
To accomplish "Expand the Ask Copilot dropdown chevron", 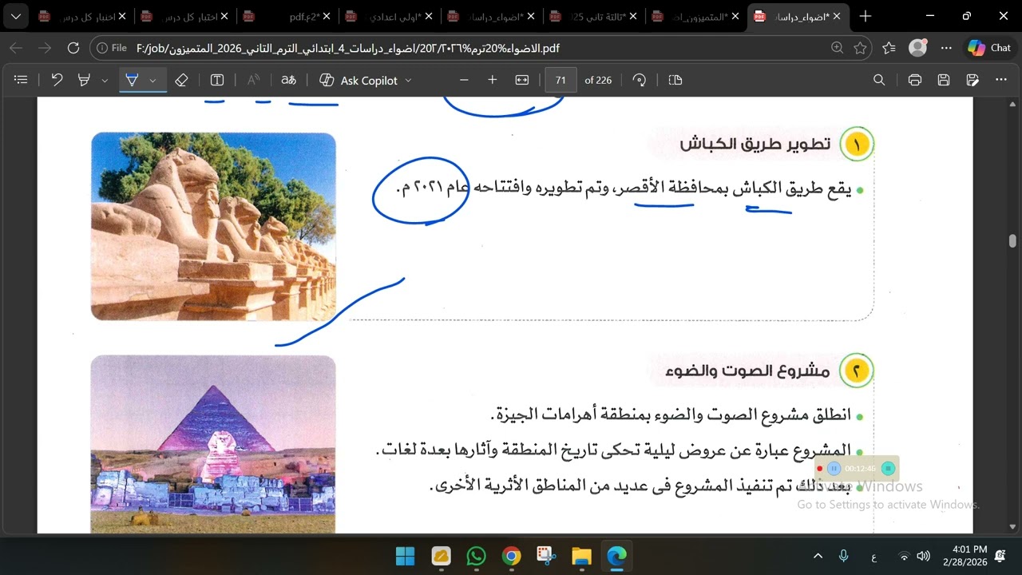I will pyautogui.click(x=409, y=81).
